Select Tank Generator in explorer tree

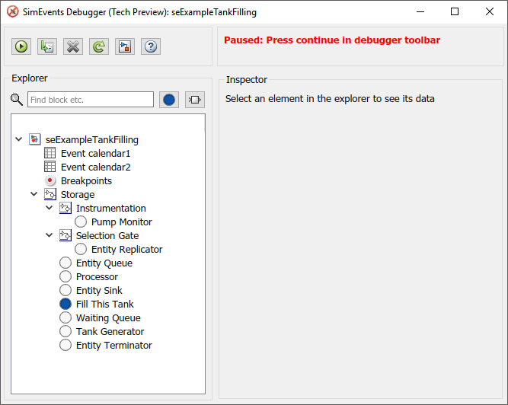click(110, 332)
